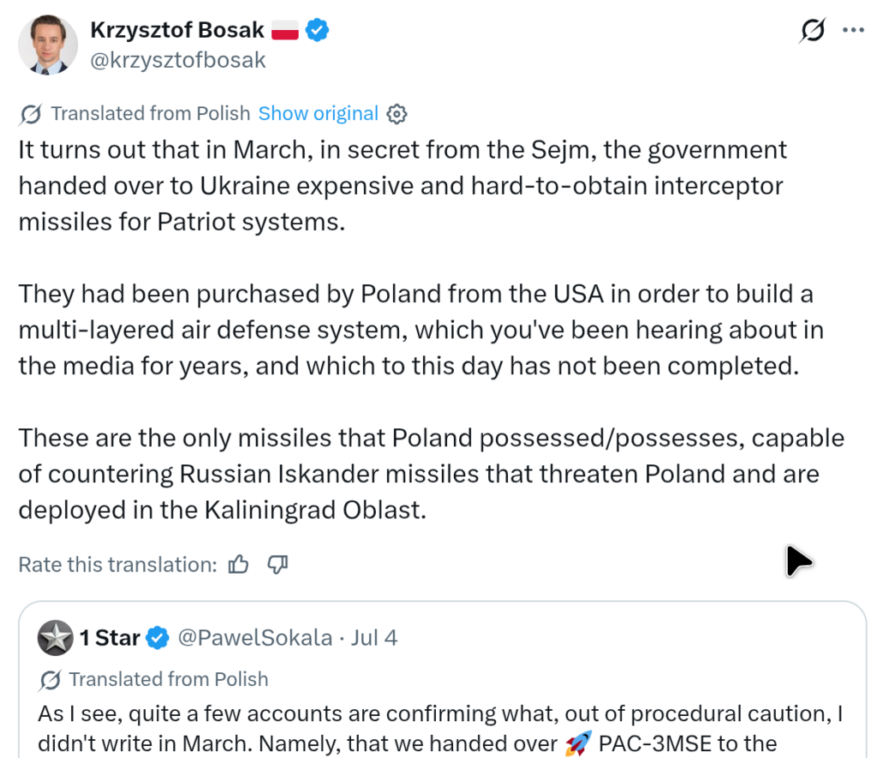Click the thumbs up translation rating
The image size is (877, 758).
coord(238,564)
